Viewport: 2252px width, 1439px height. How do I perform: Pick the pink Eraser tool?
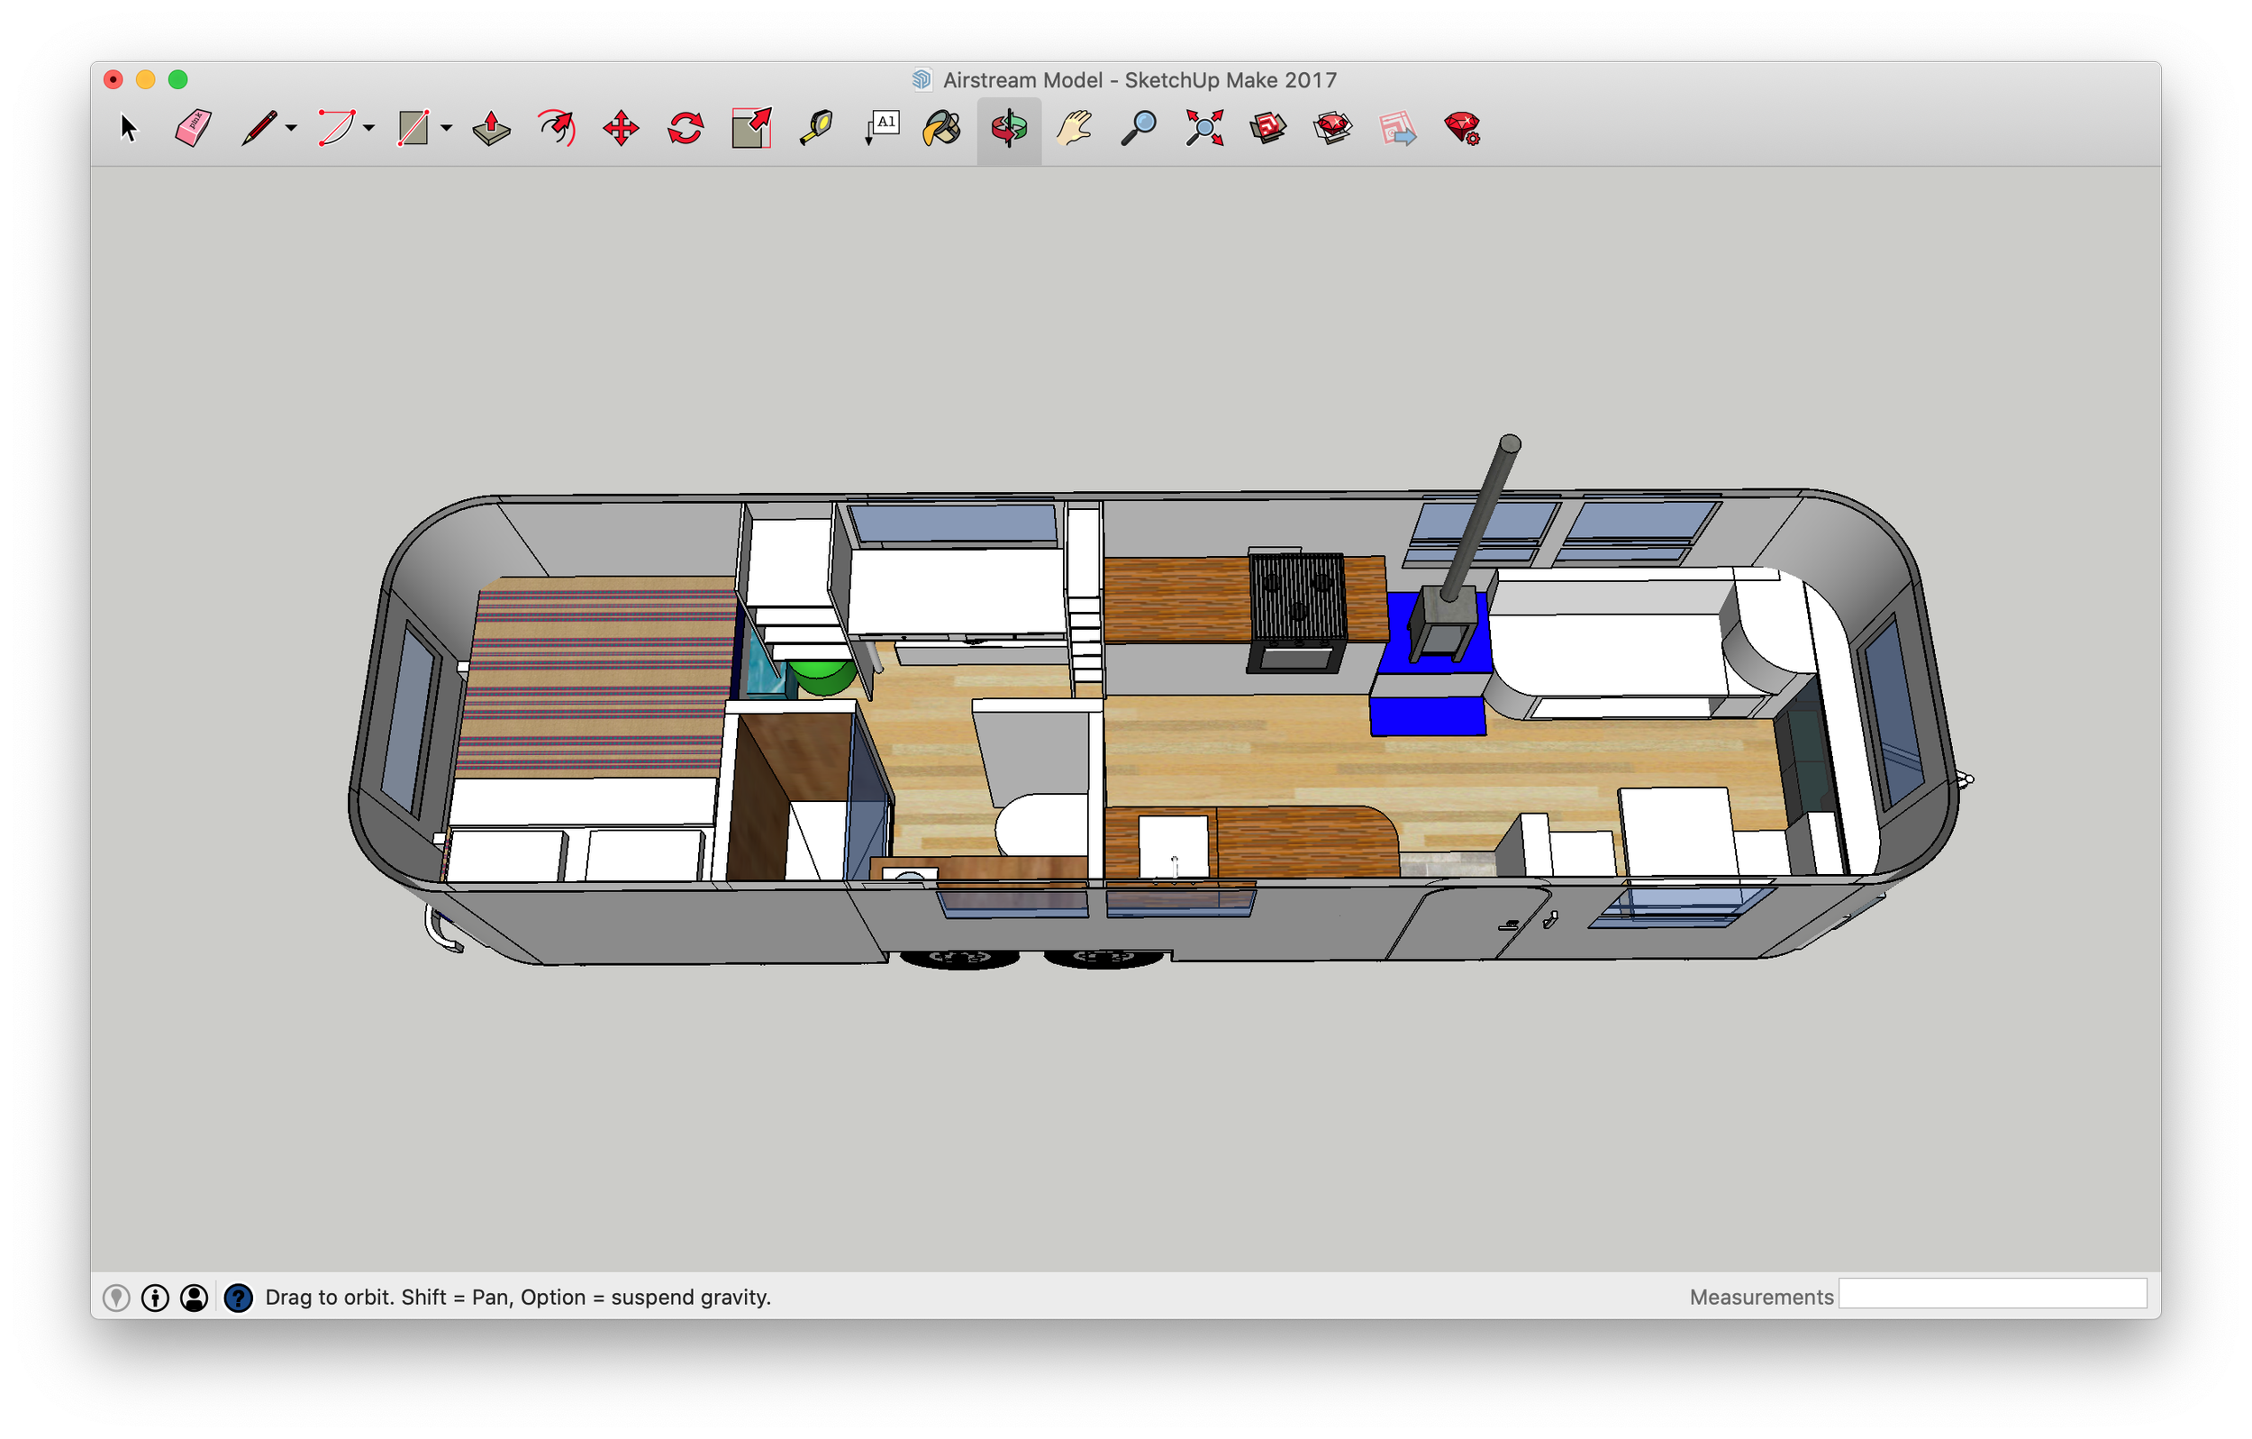pos(193,128)
